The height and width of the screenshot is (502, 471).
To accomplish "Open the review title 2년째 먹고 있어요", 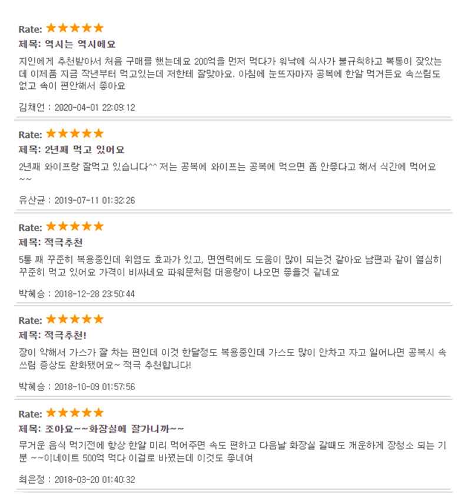I will 84,149.
